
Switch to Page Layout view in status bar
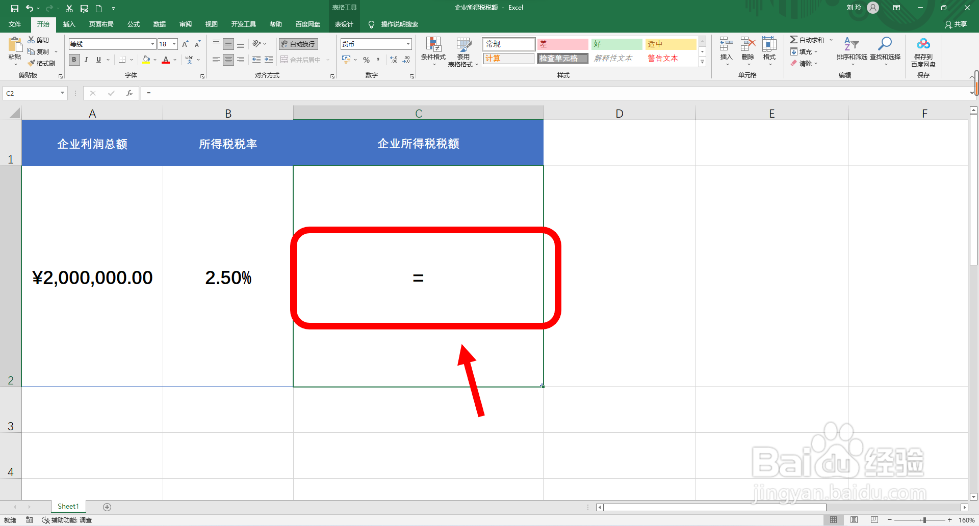854,520
